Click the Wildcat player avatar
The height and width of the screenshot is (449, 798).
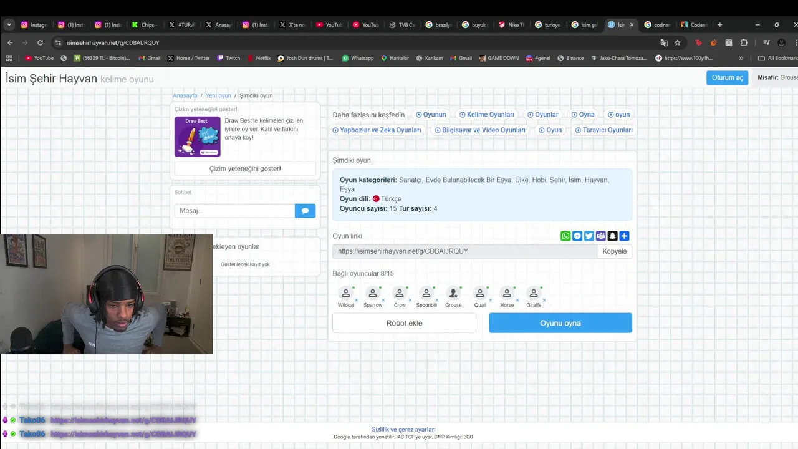(346, 293)
